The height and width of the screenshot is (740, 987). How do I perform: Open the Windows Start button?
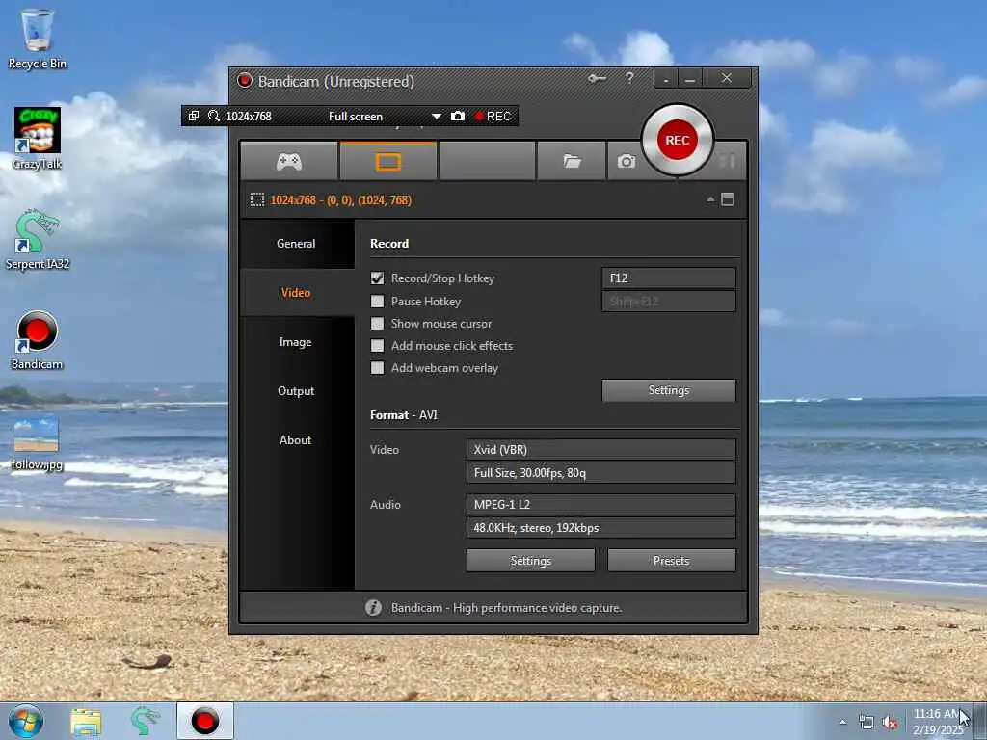26,721
